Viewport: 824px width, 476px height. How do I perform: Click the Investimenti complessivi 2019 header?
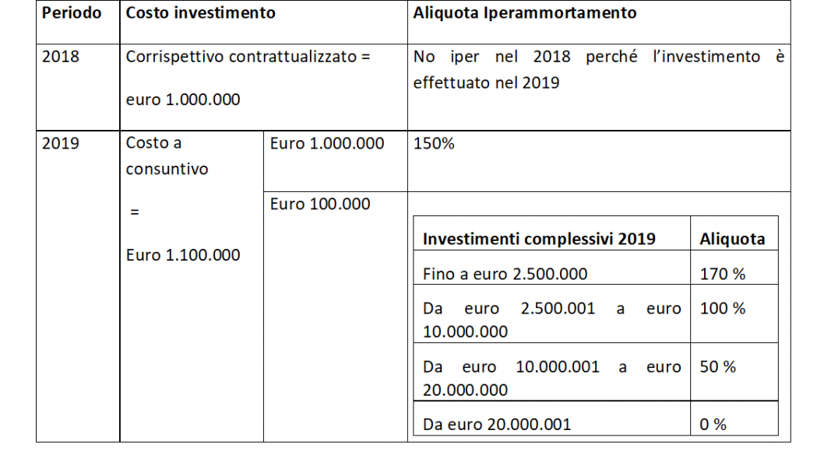click(x=539, y=240)
